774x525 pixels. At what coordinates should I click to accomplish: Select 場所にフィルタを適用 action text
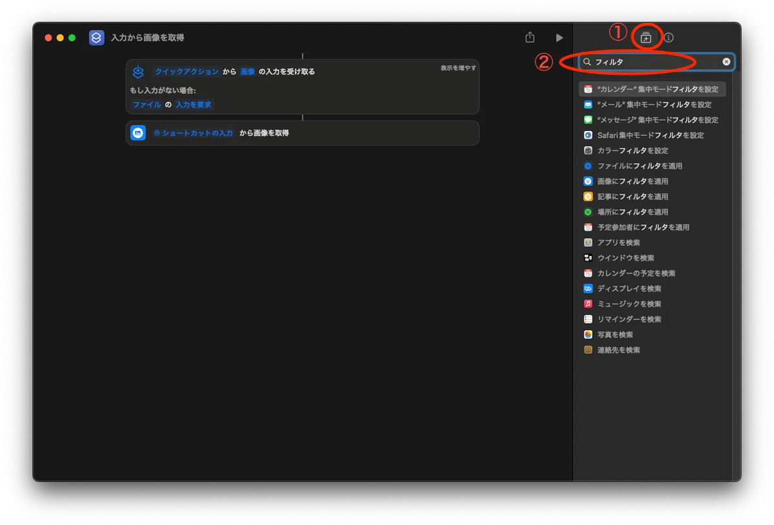633,212
